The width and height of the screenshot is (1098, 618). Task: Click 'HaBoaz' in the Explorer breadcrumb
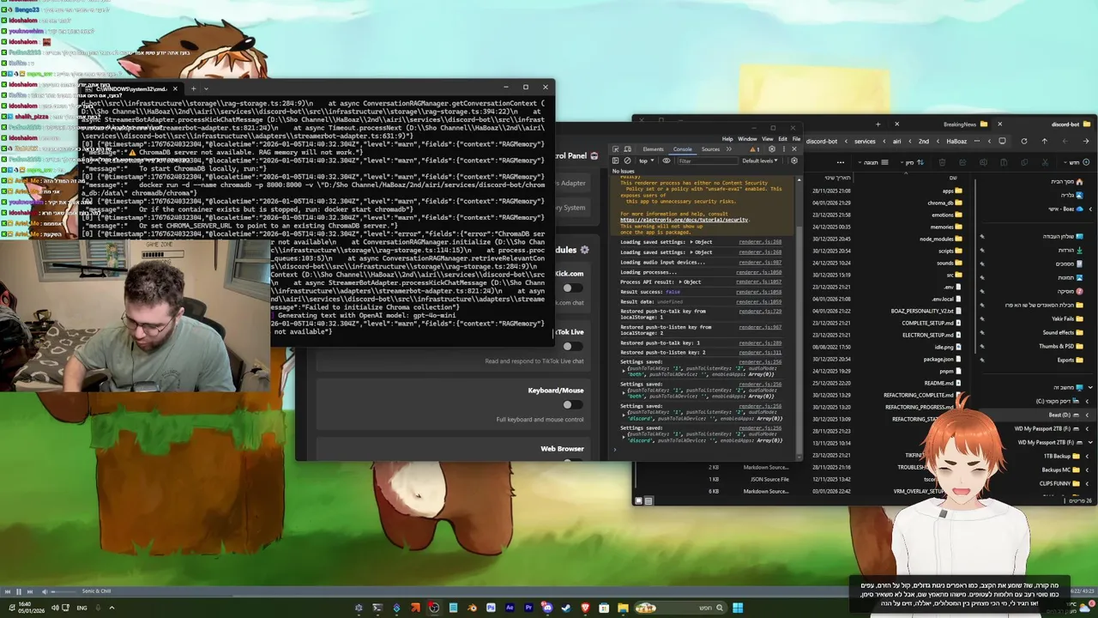click(x=956, y=142)
